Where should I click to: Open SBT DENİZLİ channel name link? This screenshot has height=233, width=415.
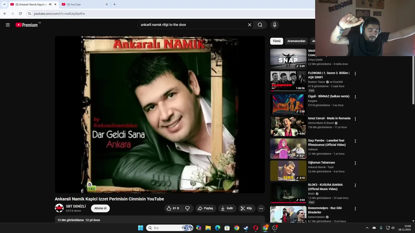(76, 206)
